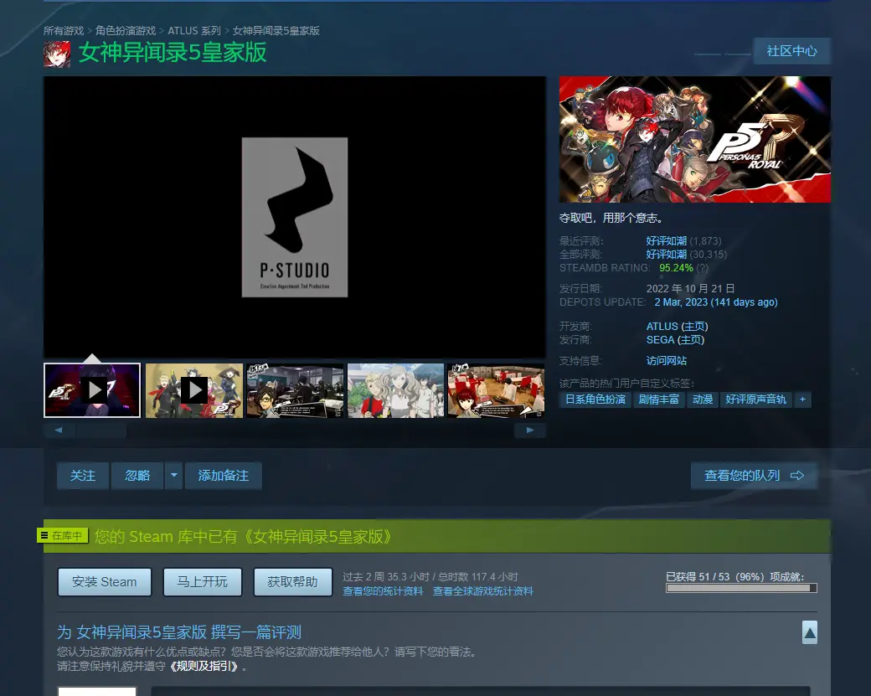Open SteamDB rating 95.24% link

676,268
